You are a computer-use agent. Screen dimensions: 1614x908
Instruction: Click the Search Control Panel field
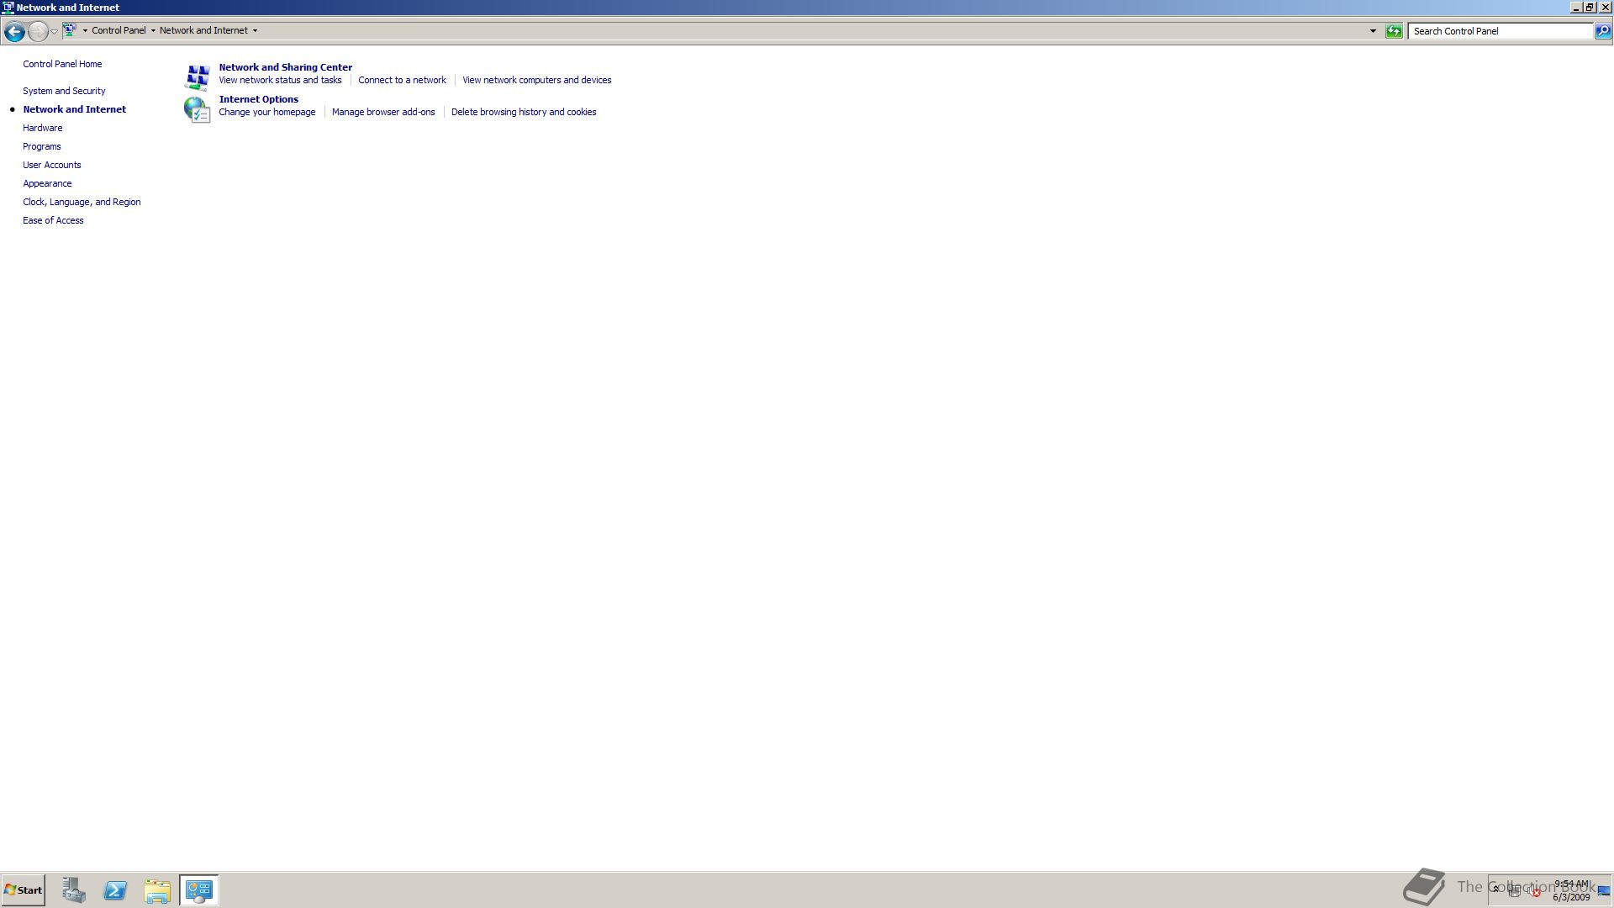click(x=1499, y=31)
